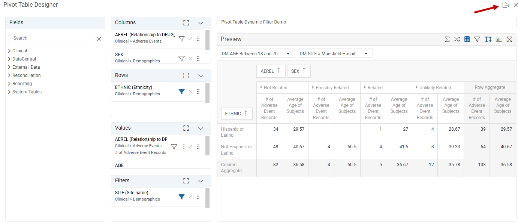Open the bar chart view icon in Preview
This screenshot has height=223, width=518.
(499, 39)
